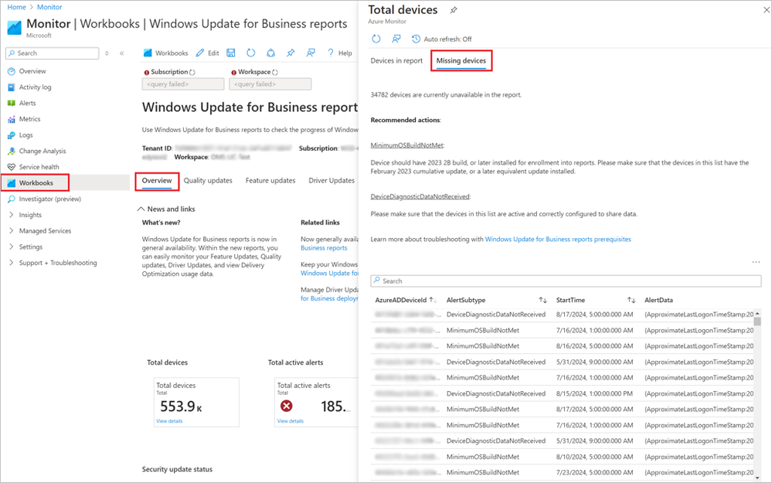Image resolution: width=772 pixels, height=483 pixels.
Task: Switch to Quality updates tab
Action: click(x=208, y=181)
